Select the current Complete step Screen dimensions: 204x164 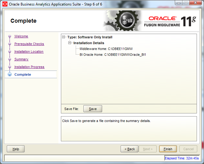[23, 74]
